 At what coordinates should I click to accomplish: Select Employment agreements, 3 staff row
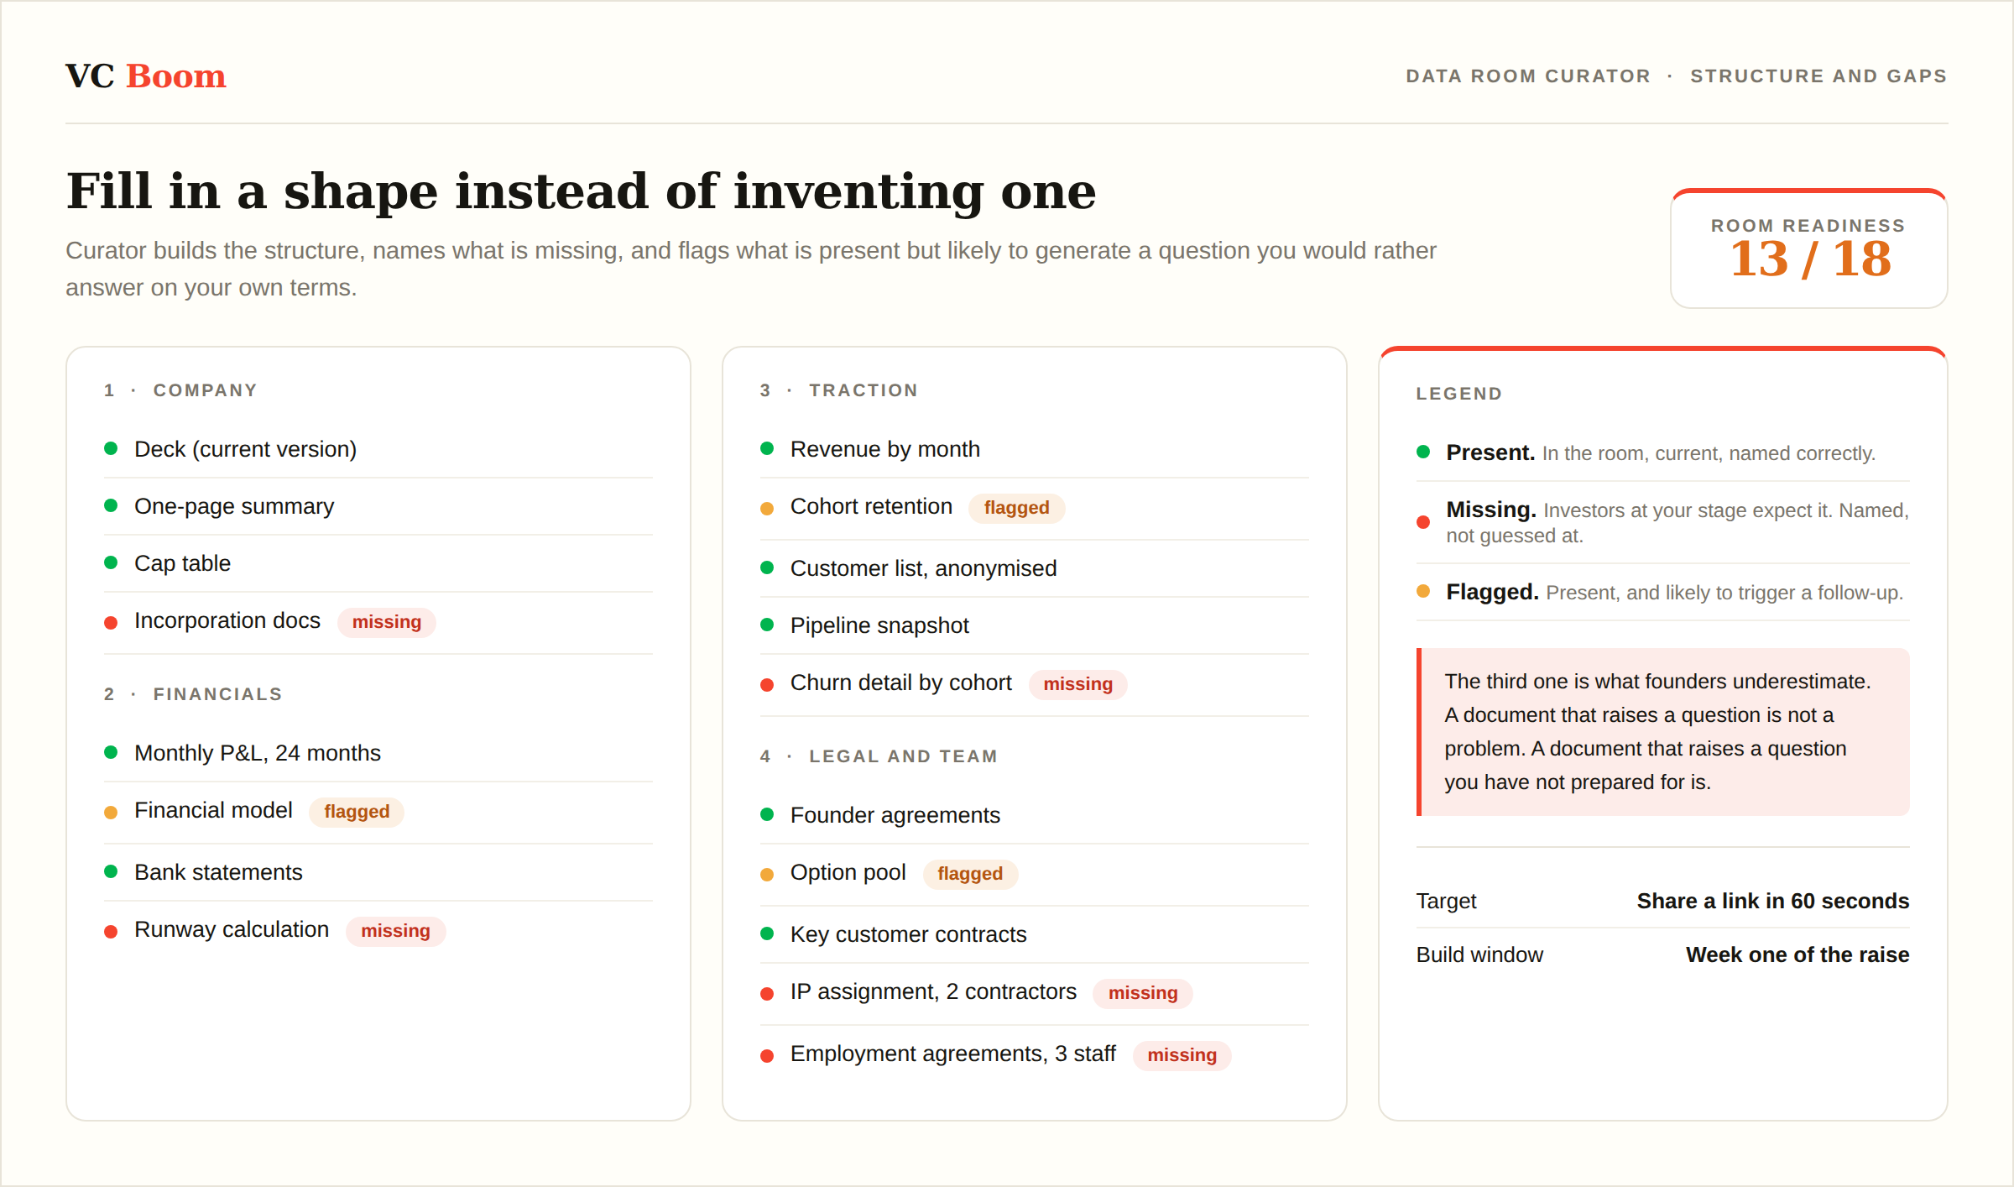(1035, 1055)
